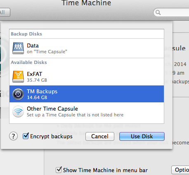The image size is (189, 175).
Task: Click the magnifying glass search icon
Action: point(158,12)
